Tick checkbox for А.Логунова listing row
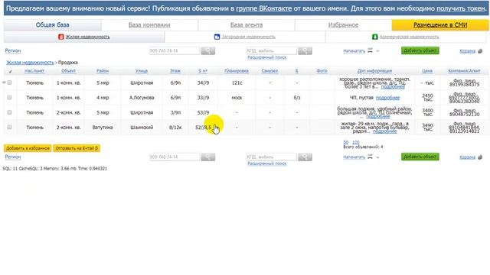Screen dimensions: 490x275 [x=10, y=98]
